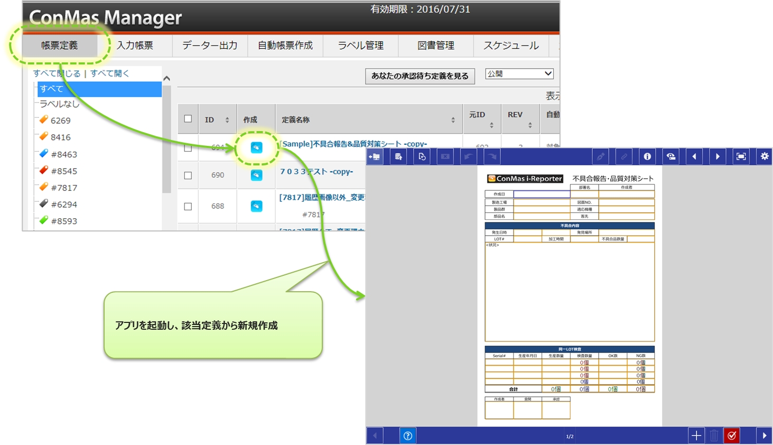Open the 公開 dropdown list
This screenshot has width=773, height=445.
519,74
